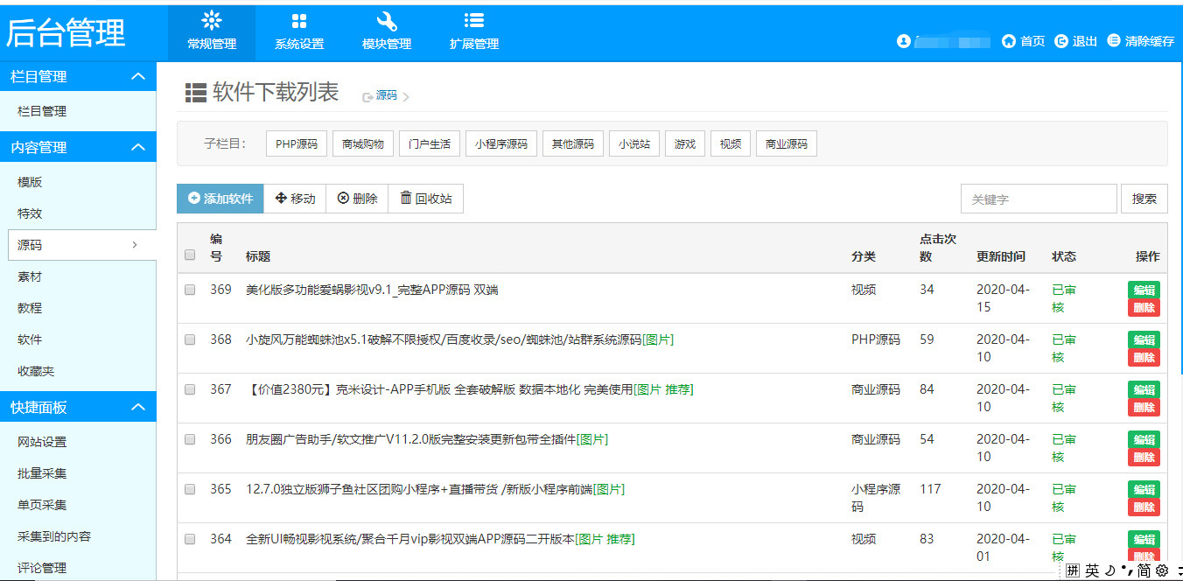Viewport: 1183px width, 581px height.
Task: Select all rows using header checkbox
Action: pyautogui.click(x=190, y=255)
